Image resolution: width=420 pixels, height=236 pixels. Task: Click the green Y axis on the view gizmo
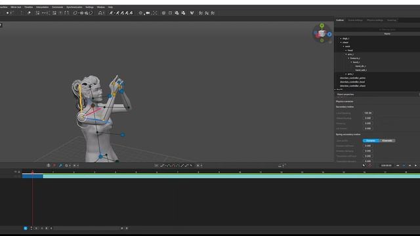pyautogui.click(x=322, y=26)
